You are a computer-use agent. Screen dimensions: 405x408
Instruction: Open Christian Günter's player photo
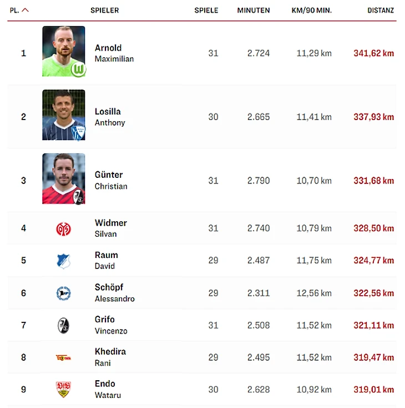[x=64, y=179]
